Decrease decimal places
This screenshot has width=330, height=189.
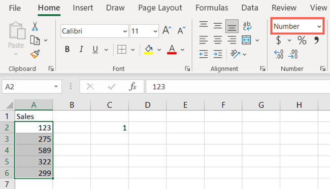pos(293,54)
